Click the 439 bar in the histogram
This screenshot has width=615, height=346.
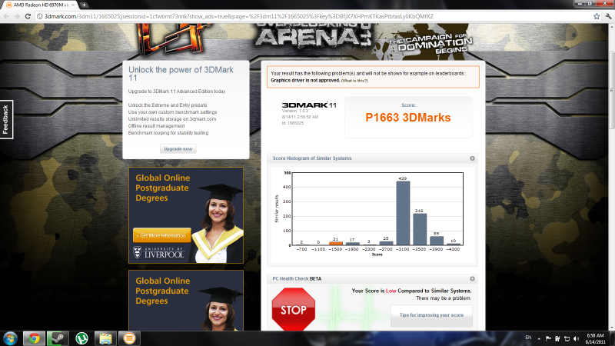pos(403,213)
